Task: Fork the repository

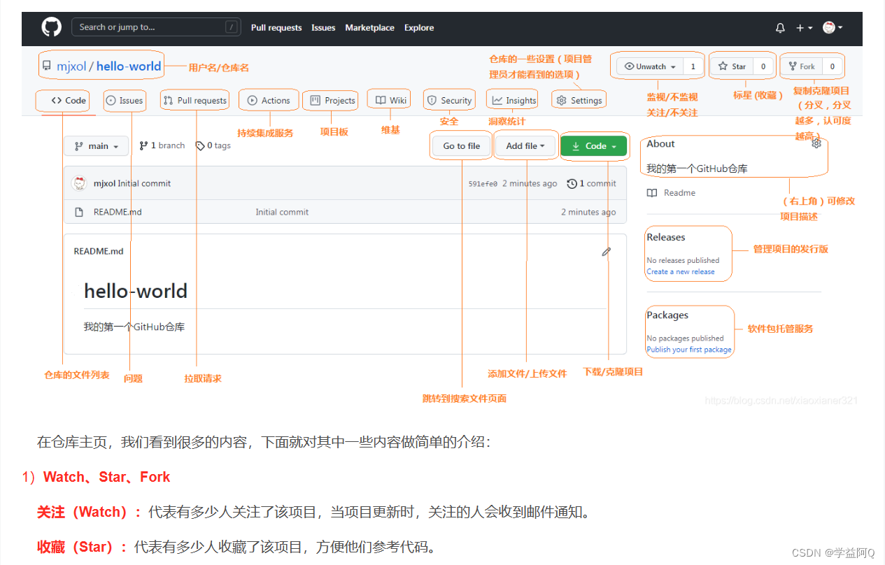Action: pos(802,66)
